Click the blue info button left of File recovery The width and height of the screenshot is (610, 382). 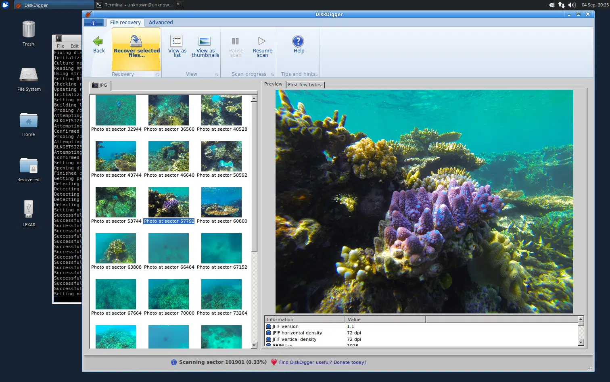click(94, 23)
